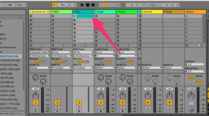Adjust Master track pan knob
The width and height of the screenshot is (209, 116).
[x=191, y=95]
